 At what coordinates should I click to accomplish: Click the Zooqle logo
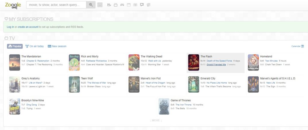click(x=13, y=5)
